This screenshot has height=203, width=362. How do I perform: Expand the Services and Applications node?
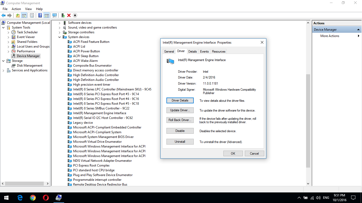[x=3, y=70]
